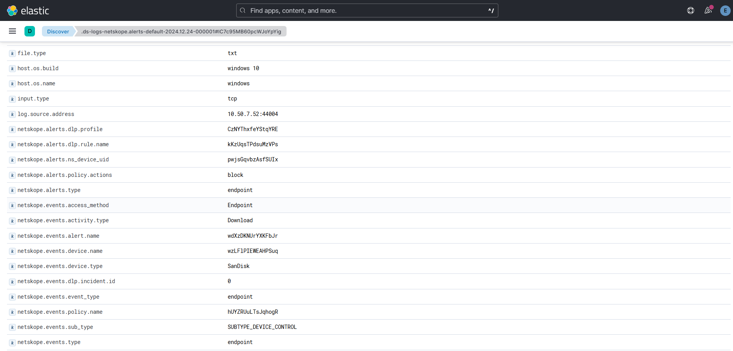
Task: Click keyword icon for netskope.alerts.policy.actions
Action: [x=12, y=175]
